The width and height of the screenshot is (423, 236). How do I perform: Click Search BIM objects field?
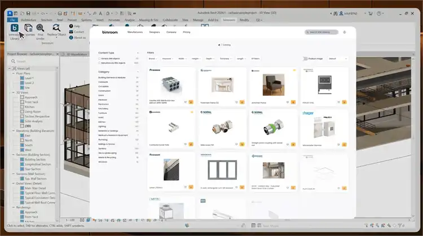tap(321, 32)
